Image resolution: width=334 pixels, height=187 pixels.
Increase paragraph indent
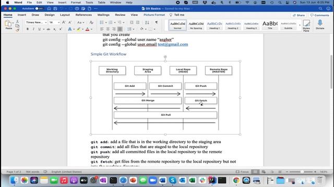[138, 22]
